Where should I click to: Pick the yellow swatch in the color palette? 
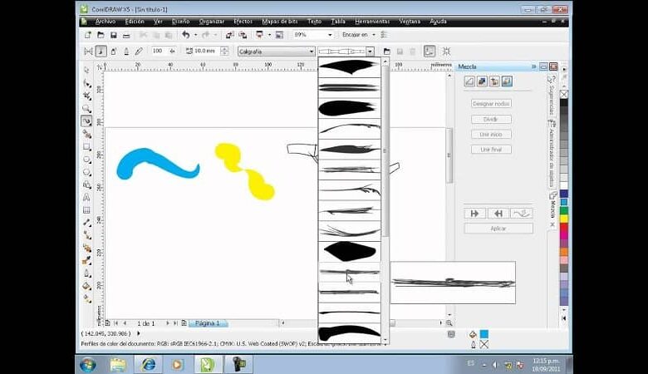[564, 219]
